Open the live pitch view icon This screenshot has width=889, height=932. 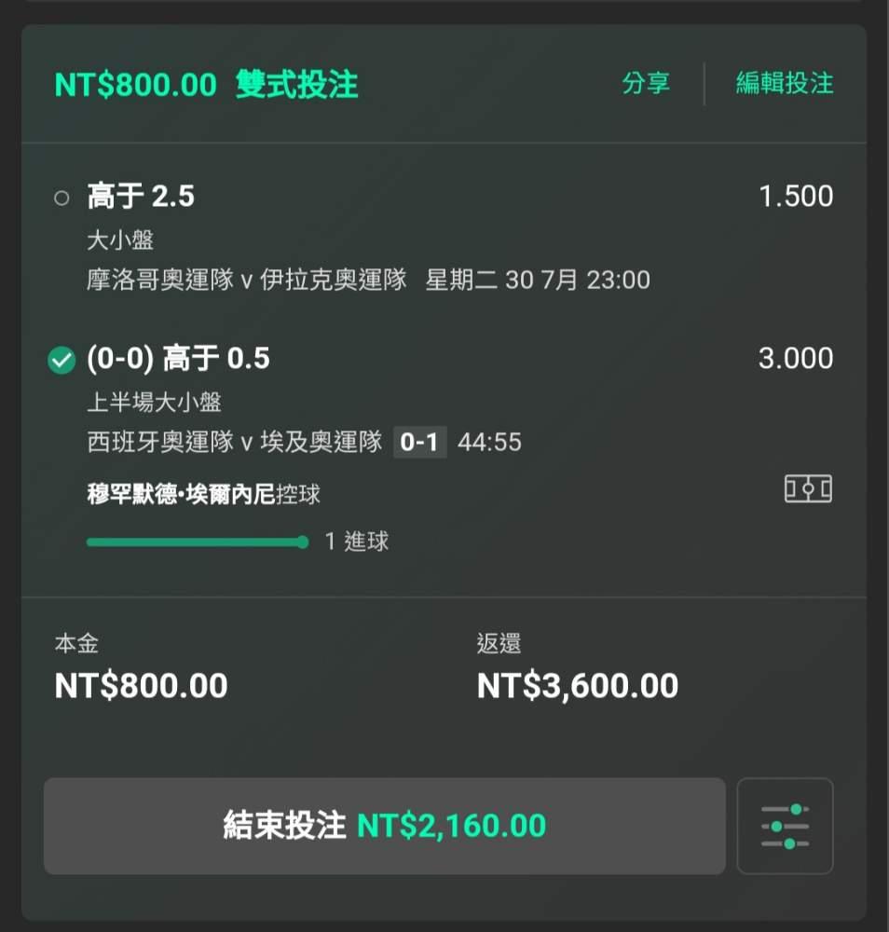[808, 489]
